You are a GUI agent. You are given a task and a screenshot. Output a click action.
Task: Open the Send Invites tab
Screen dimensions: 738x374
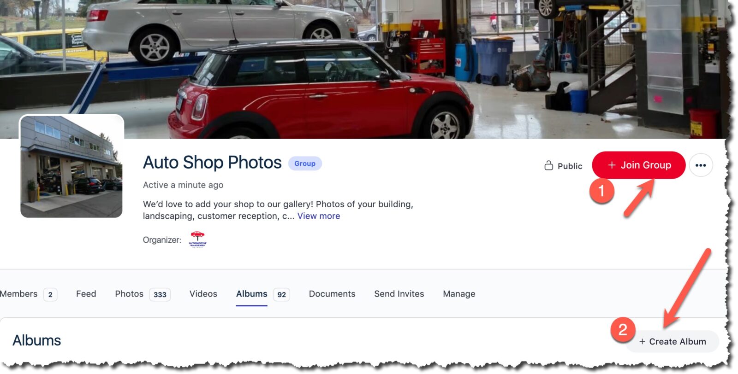(x=399, y=294)
